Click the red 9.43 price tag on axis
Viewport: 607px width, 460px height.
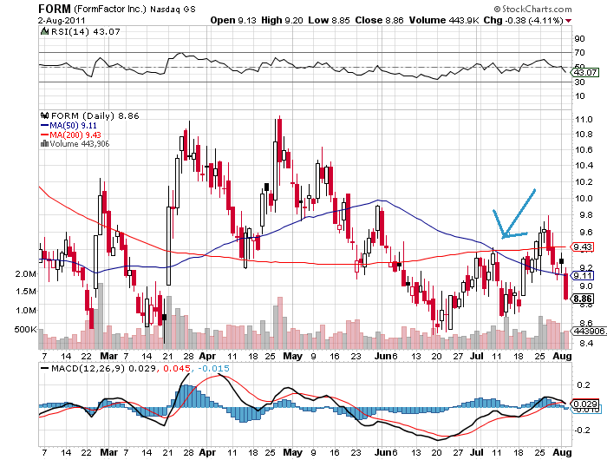pos(583,246)
